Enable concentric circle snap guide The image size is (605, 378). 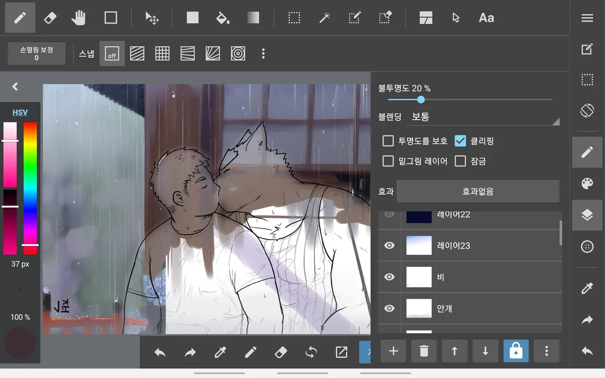tap(238, 54)
